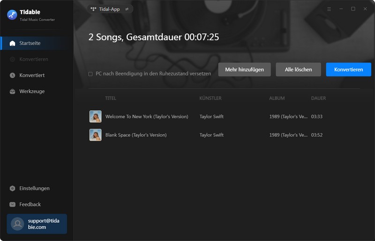Click the clock icon beside Konvertiert

(x=13, y=75)
